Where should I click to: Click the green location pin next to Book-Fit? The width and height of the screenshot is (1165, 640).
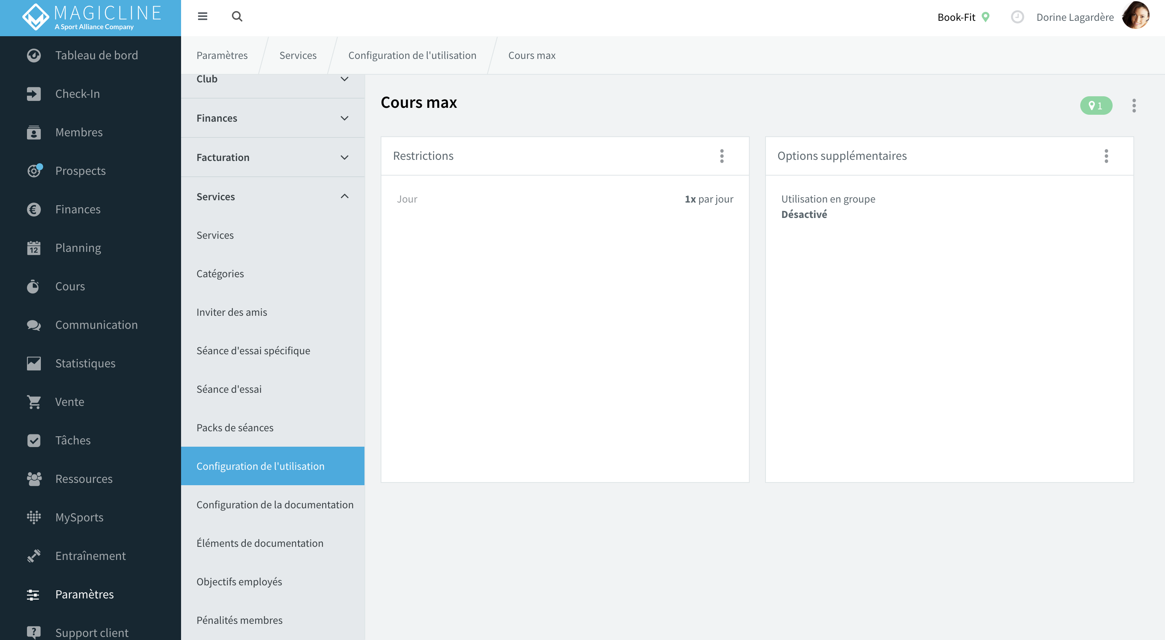point(986,17)
